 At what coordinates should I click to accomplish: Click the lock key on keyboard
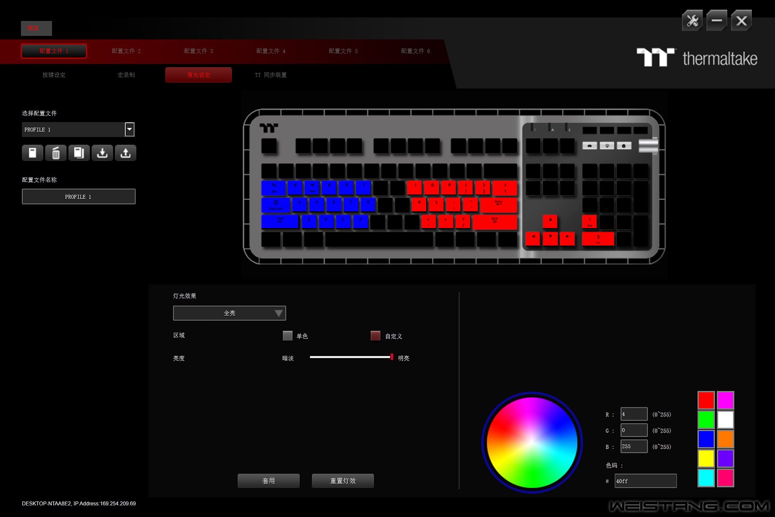[624, 146]
